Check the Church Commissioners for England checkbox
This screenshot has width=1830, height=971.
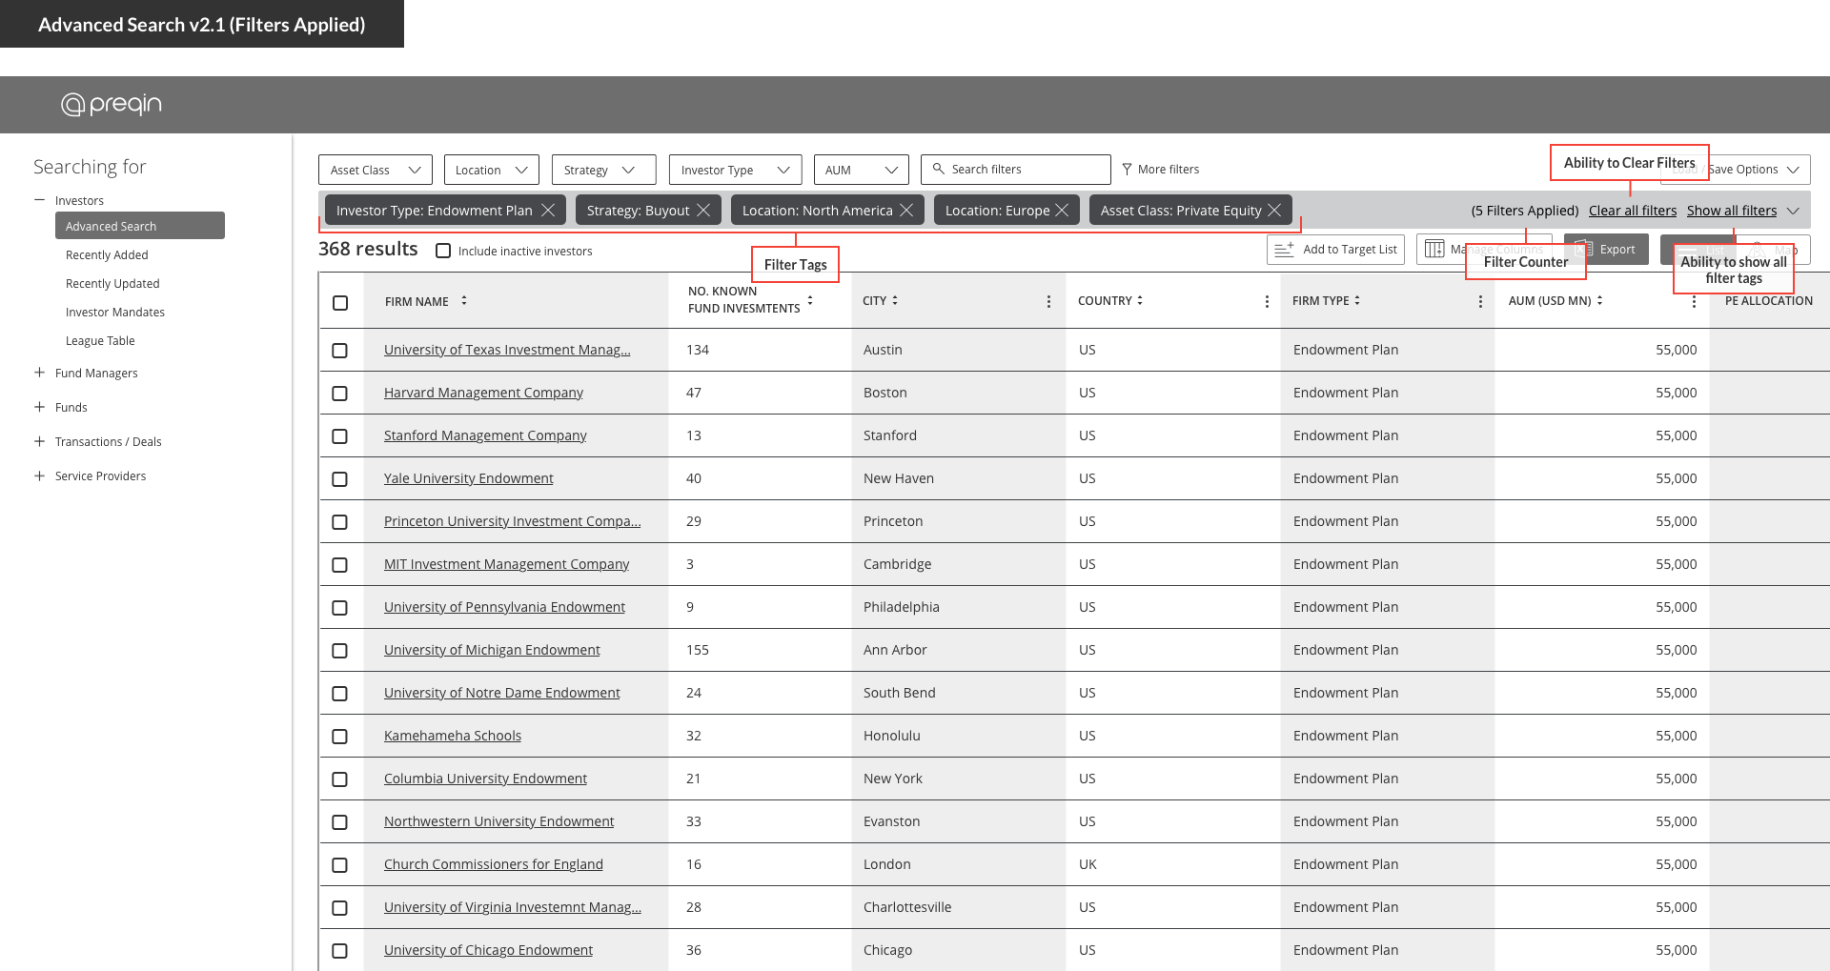pos(339,865)
